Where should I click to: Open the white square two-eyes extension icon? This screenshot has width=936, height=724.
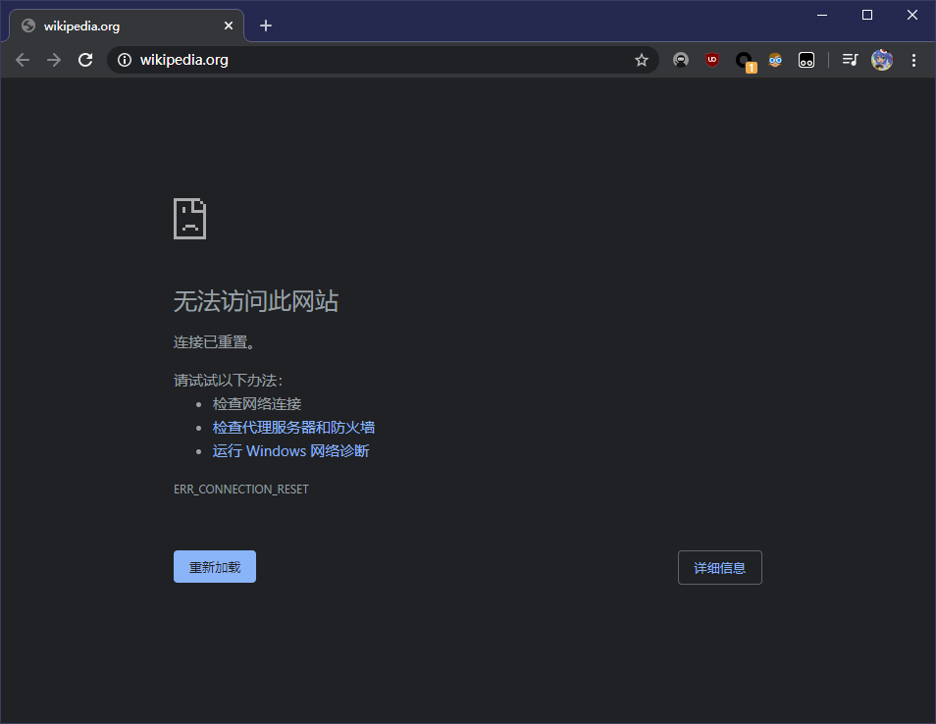(806, 60)
